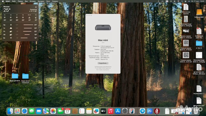
Task: Open the Правка menu
Action: [x=20, y=1]
